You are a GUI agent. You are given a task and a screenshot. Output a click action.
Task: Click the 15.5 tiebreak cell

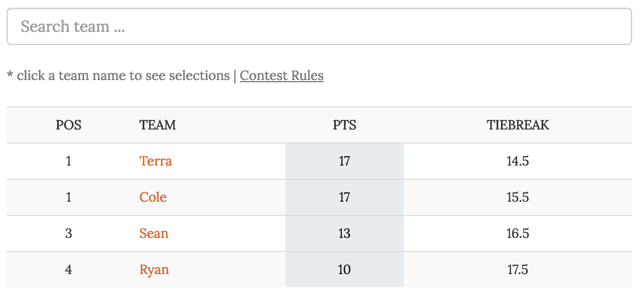[517, 197]
